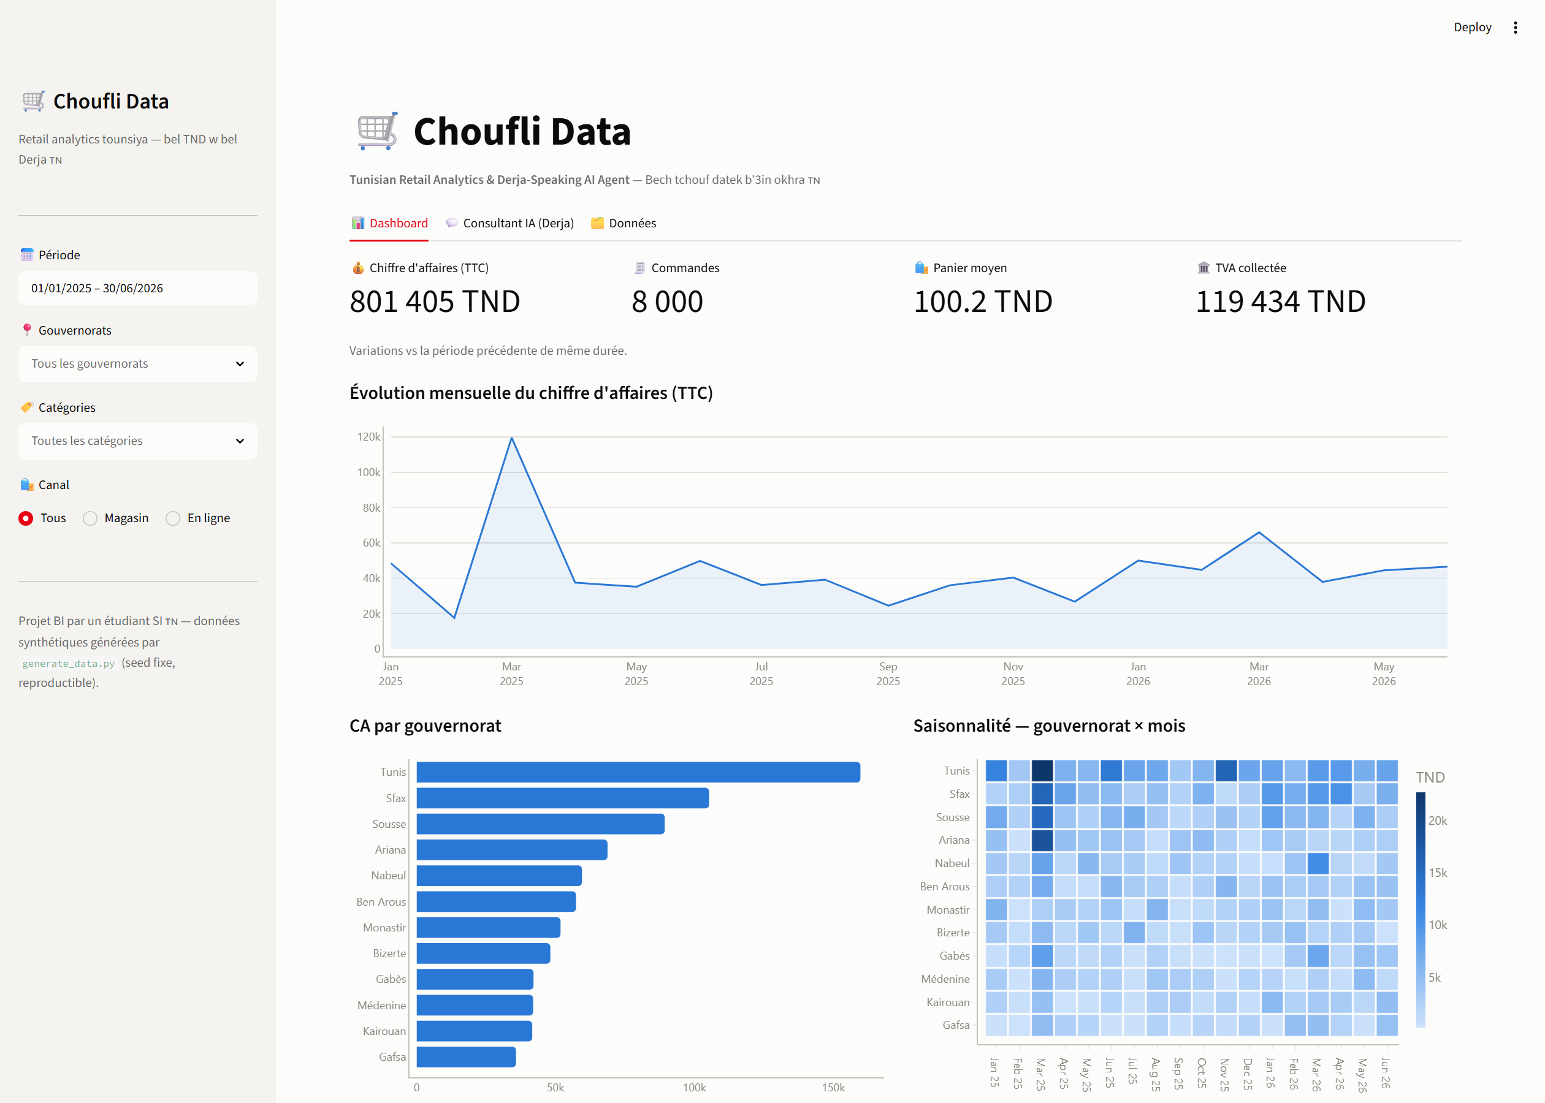Click the Monastir label in the heatmap
Image resolution: width=1545 pixels, height=1103 pixels.
(x=948, y=909)
